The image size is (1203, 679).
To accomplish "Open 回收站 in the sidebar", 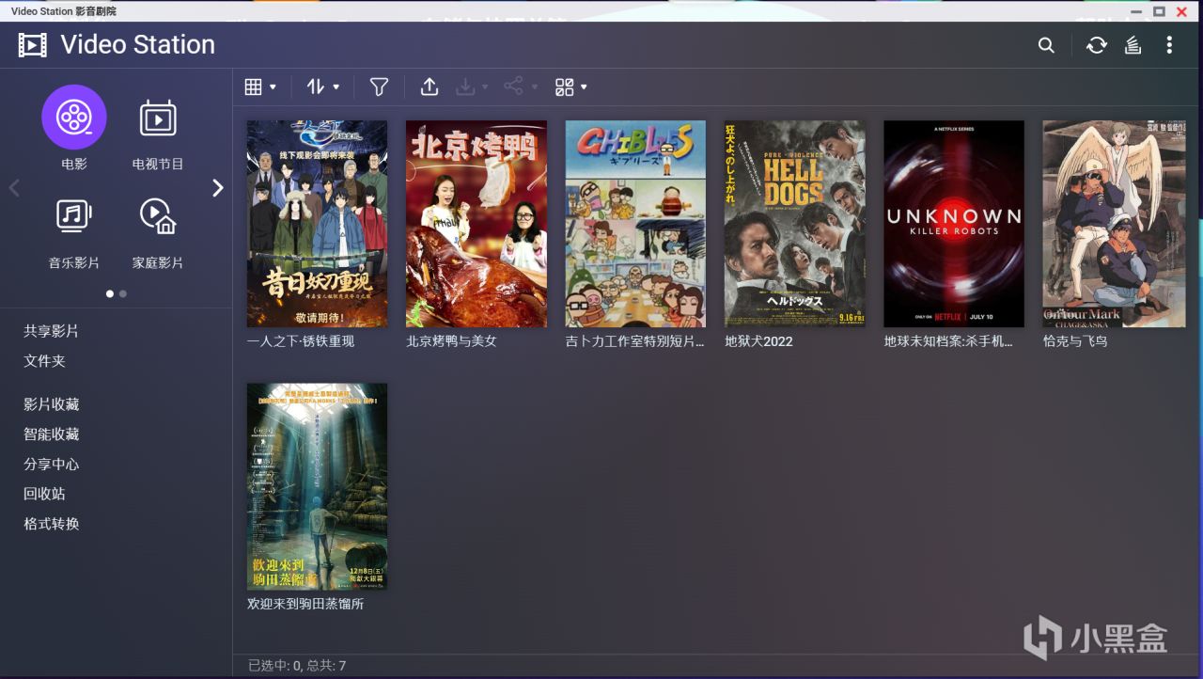I will [x=44, y=494].
